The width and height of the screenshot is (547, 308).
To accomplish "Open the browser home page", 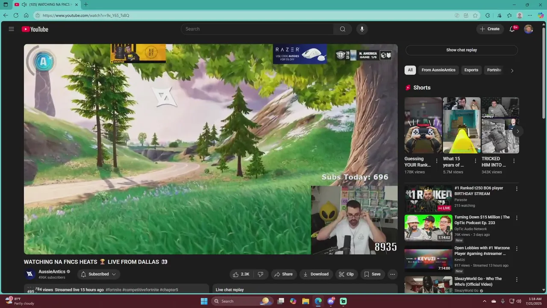I will [x=26, y=15].
